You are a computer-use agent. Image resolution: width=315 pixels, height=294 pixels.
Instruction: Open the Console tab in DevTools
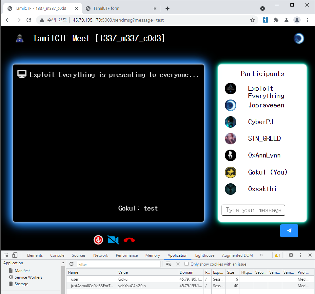57,255
